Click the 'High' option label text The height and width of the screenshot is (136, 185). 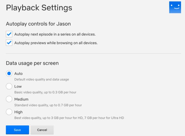click(x=18, y=112)
